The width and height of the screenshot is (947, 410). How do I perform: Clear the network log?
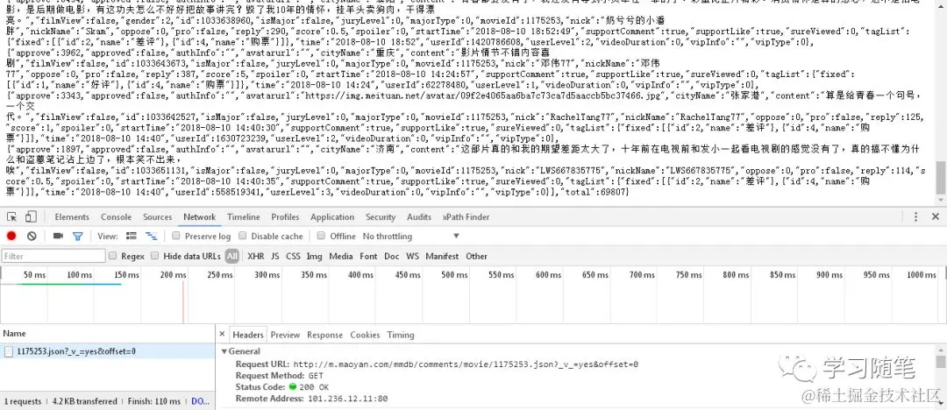coord(32,236)
